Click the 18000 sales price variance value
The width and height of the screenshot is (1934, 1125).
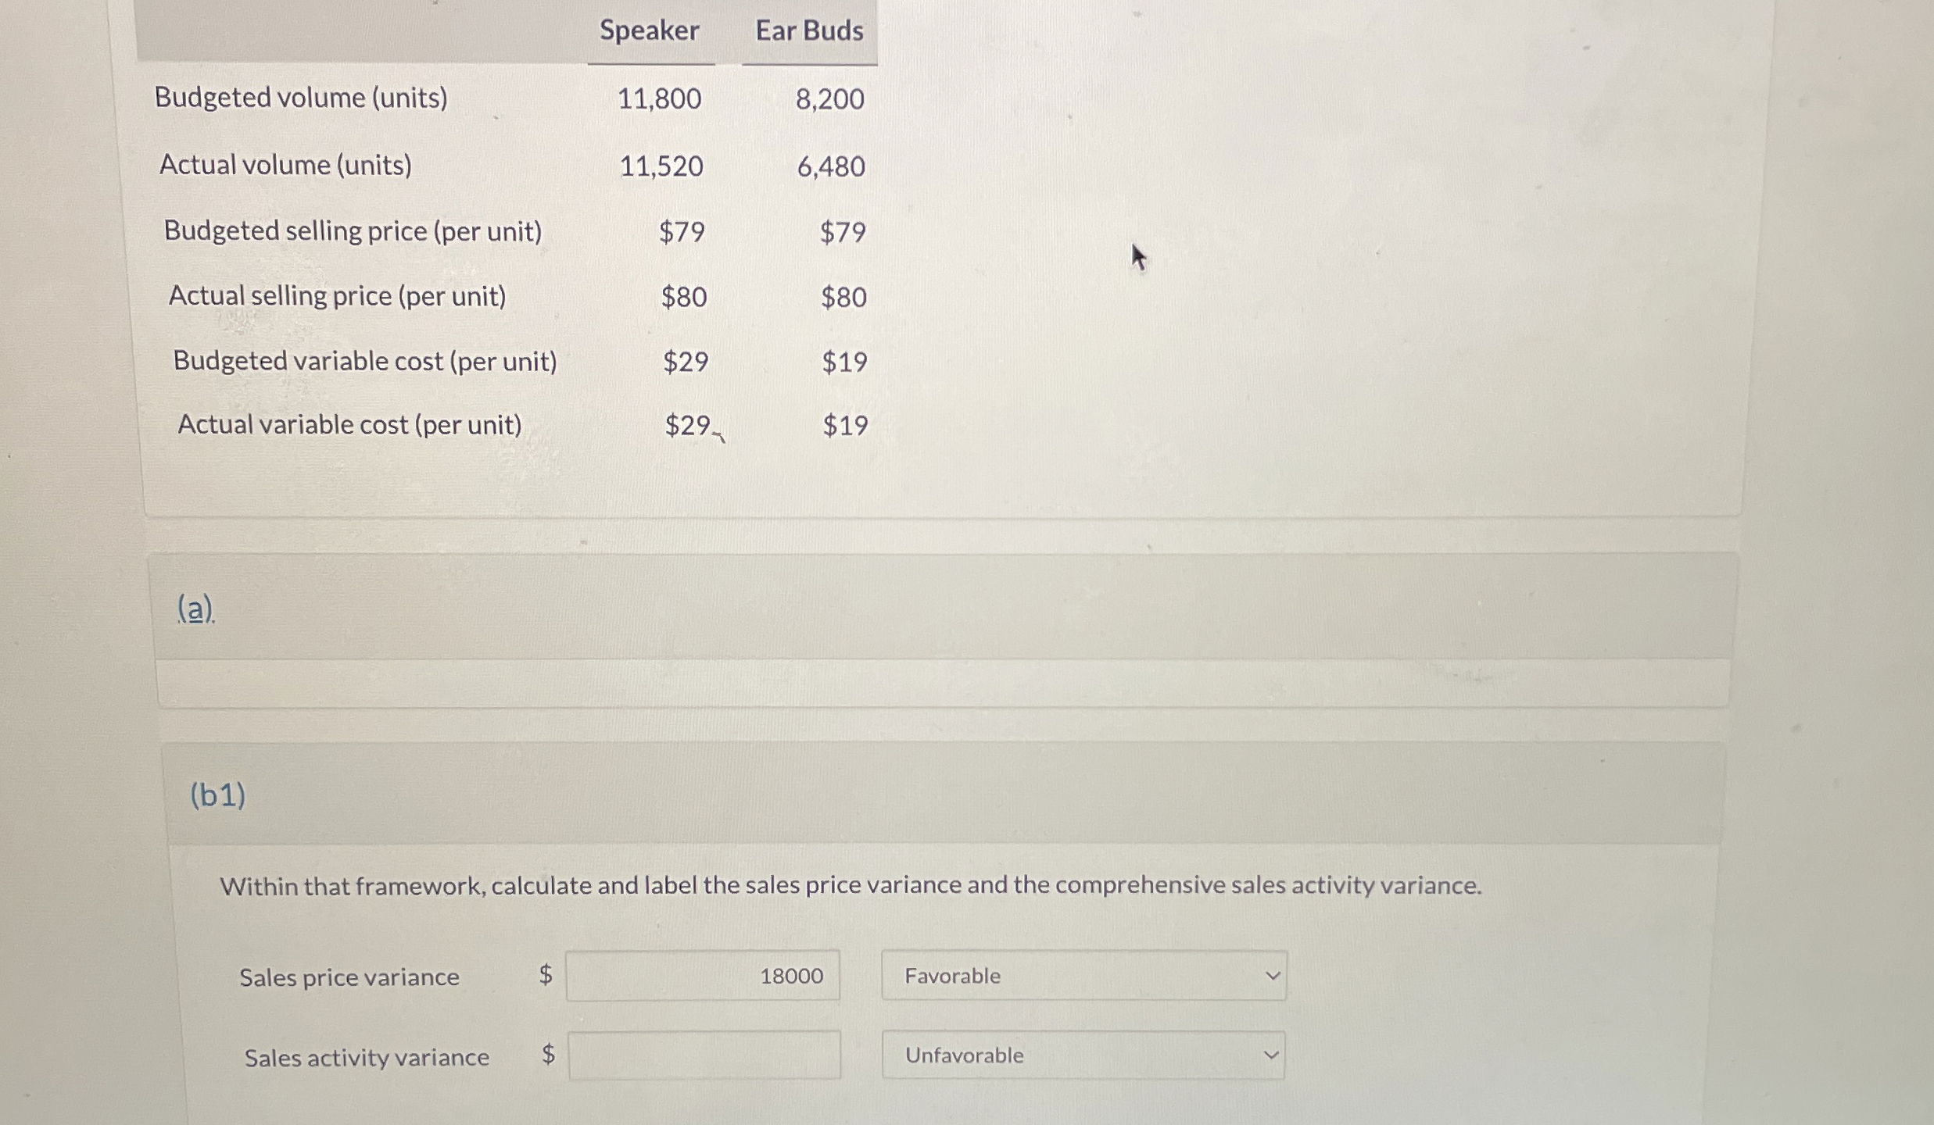(790, 975)
